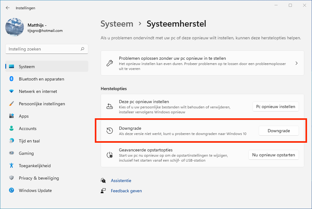312x209 pixels.
Task: Open the Assistentie help link
Action: click(x=121, y=181)
